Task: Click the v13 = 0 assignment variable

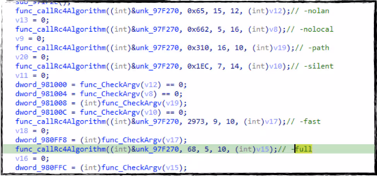Action: tap(20, 20)
